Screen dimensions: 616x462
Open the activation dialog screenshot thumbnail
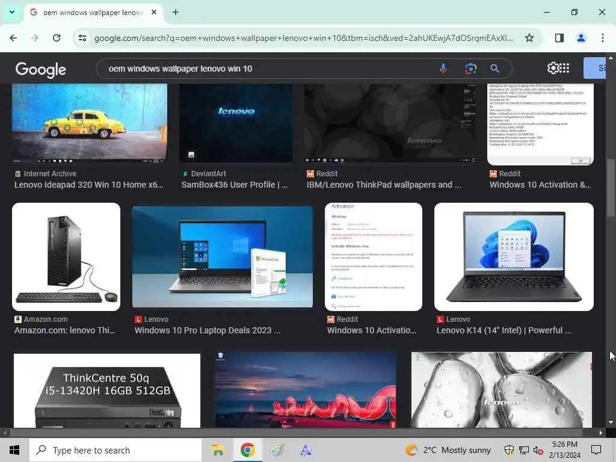pyautogui.click(x=540, y=124)
